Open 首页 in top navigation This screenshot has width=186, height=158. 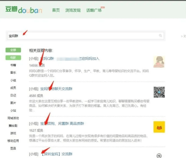(x=56, y=10)
